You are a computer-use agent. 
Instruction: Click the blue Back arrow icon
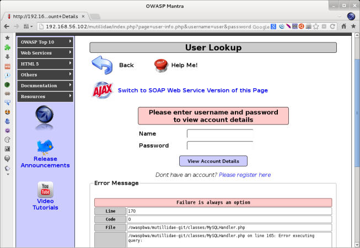coord(102,65)
